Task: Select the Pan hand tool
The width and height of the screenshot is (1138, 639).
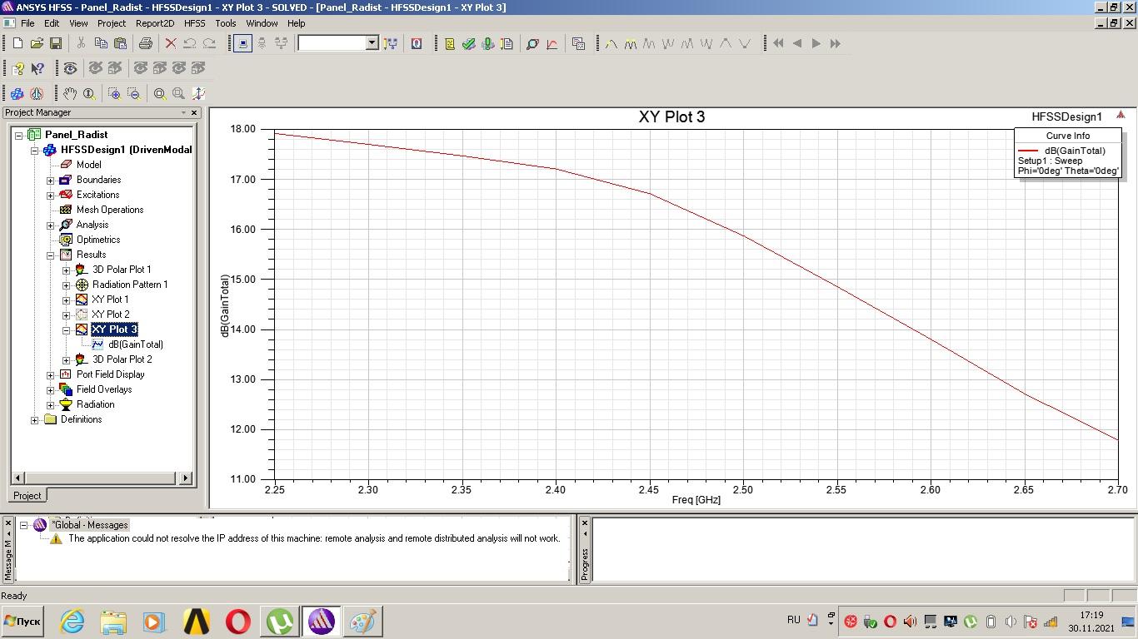Action: tap(70, 94)
